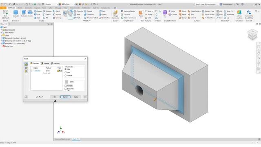
Task: Select Loop select mode radio
Action: (66, 72)
